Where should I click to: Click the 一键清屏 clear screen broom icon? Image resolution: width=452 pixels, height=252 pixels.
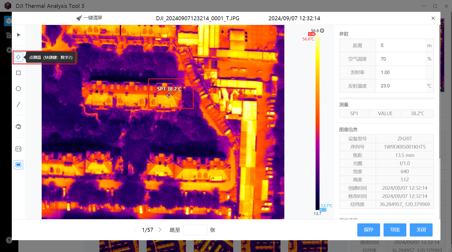coord(79,18)
